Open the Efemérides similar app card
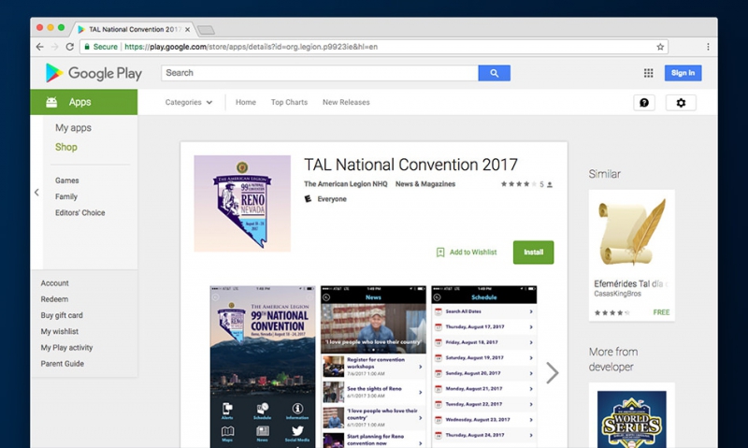The width and height of the screenshot is (748, 448). (x=632, y=255)
